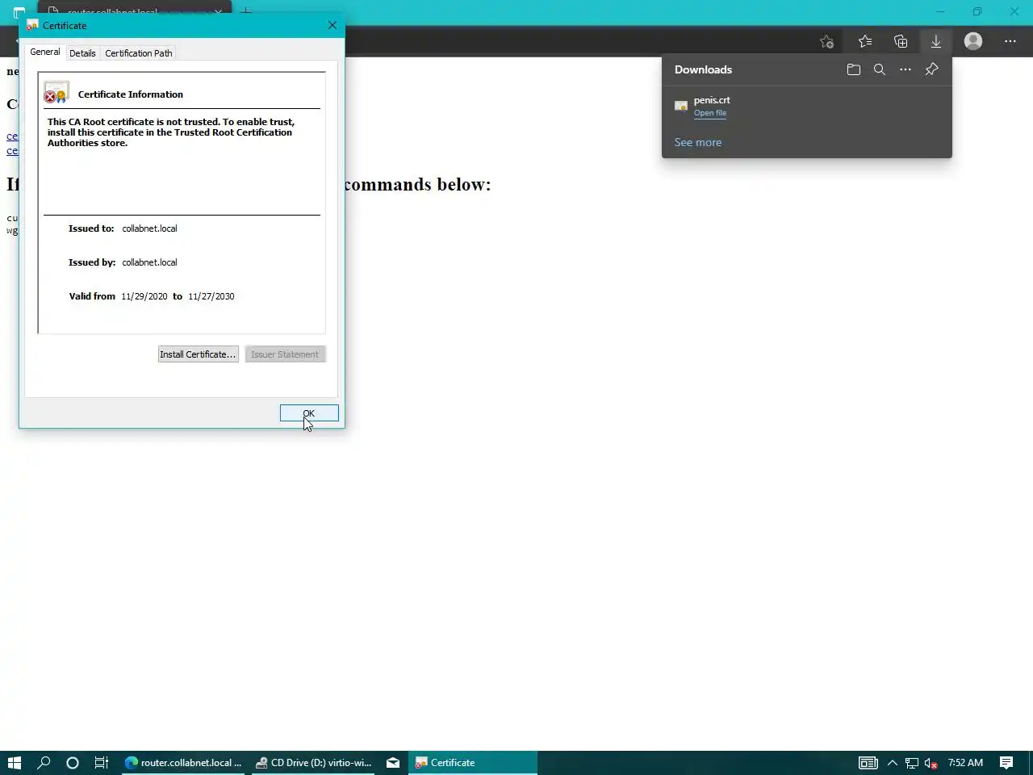Open the Windows Start menu
The height and width of the screenshot is (775, 1033).
point(14,762)
